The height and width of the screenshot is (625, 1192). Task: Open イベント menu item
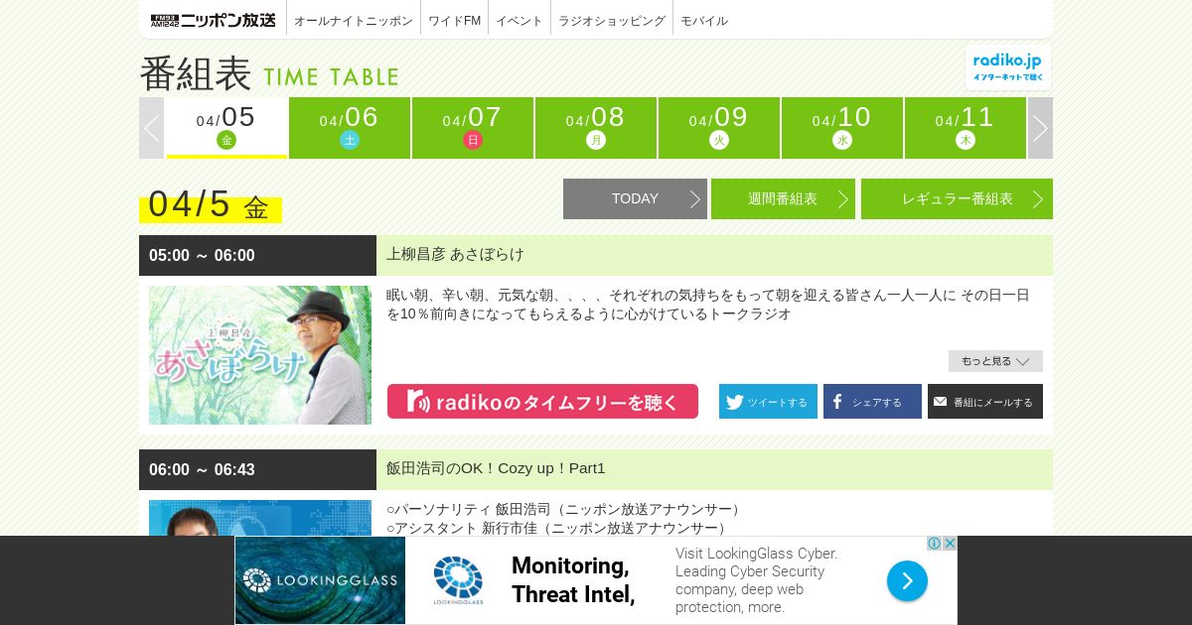click(x=520, y=20)
